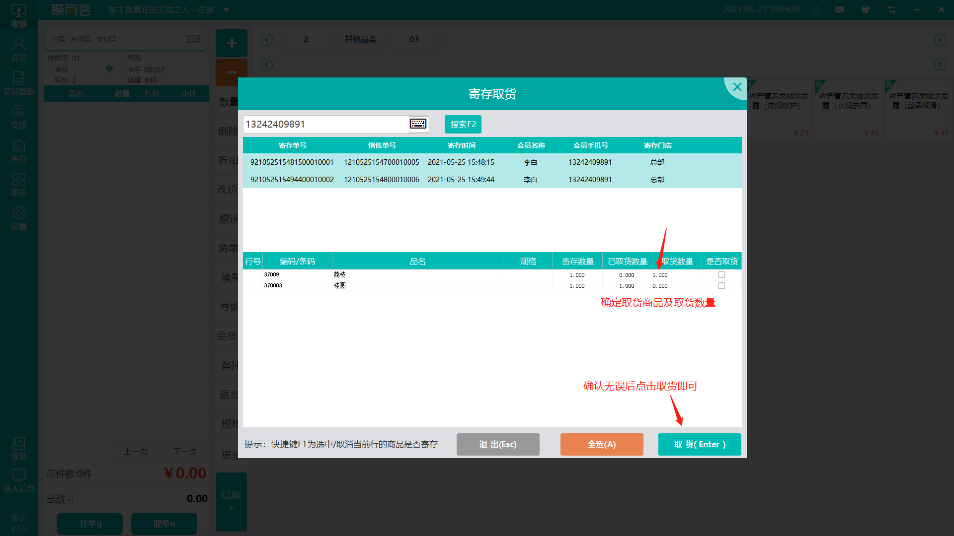The height and width of the screenshot is (536, 954).
Task: Open the 设置 settings gear icon
Action: (19, 218)
